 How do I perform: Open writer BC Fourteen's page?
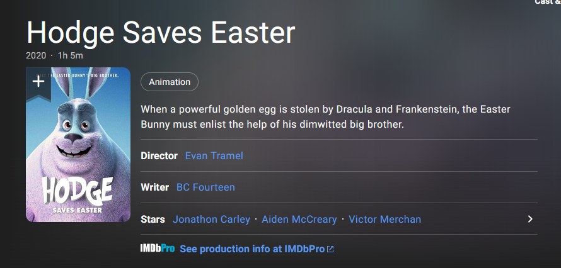205,187
